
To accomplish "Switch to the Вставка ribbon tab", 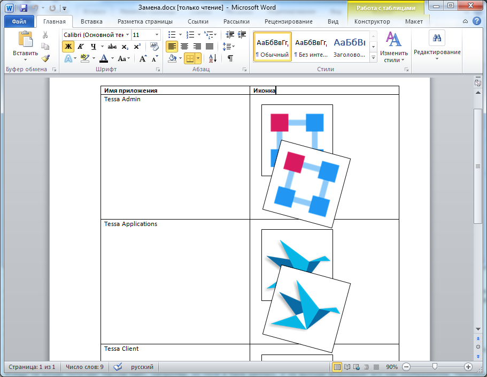I will tap(91, 21).
